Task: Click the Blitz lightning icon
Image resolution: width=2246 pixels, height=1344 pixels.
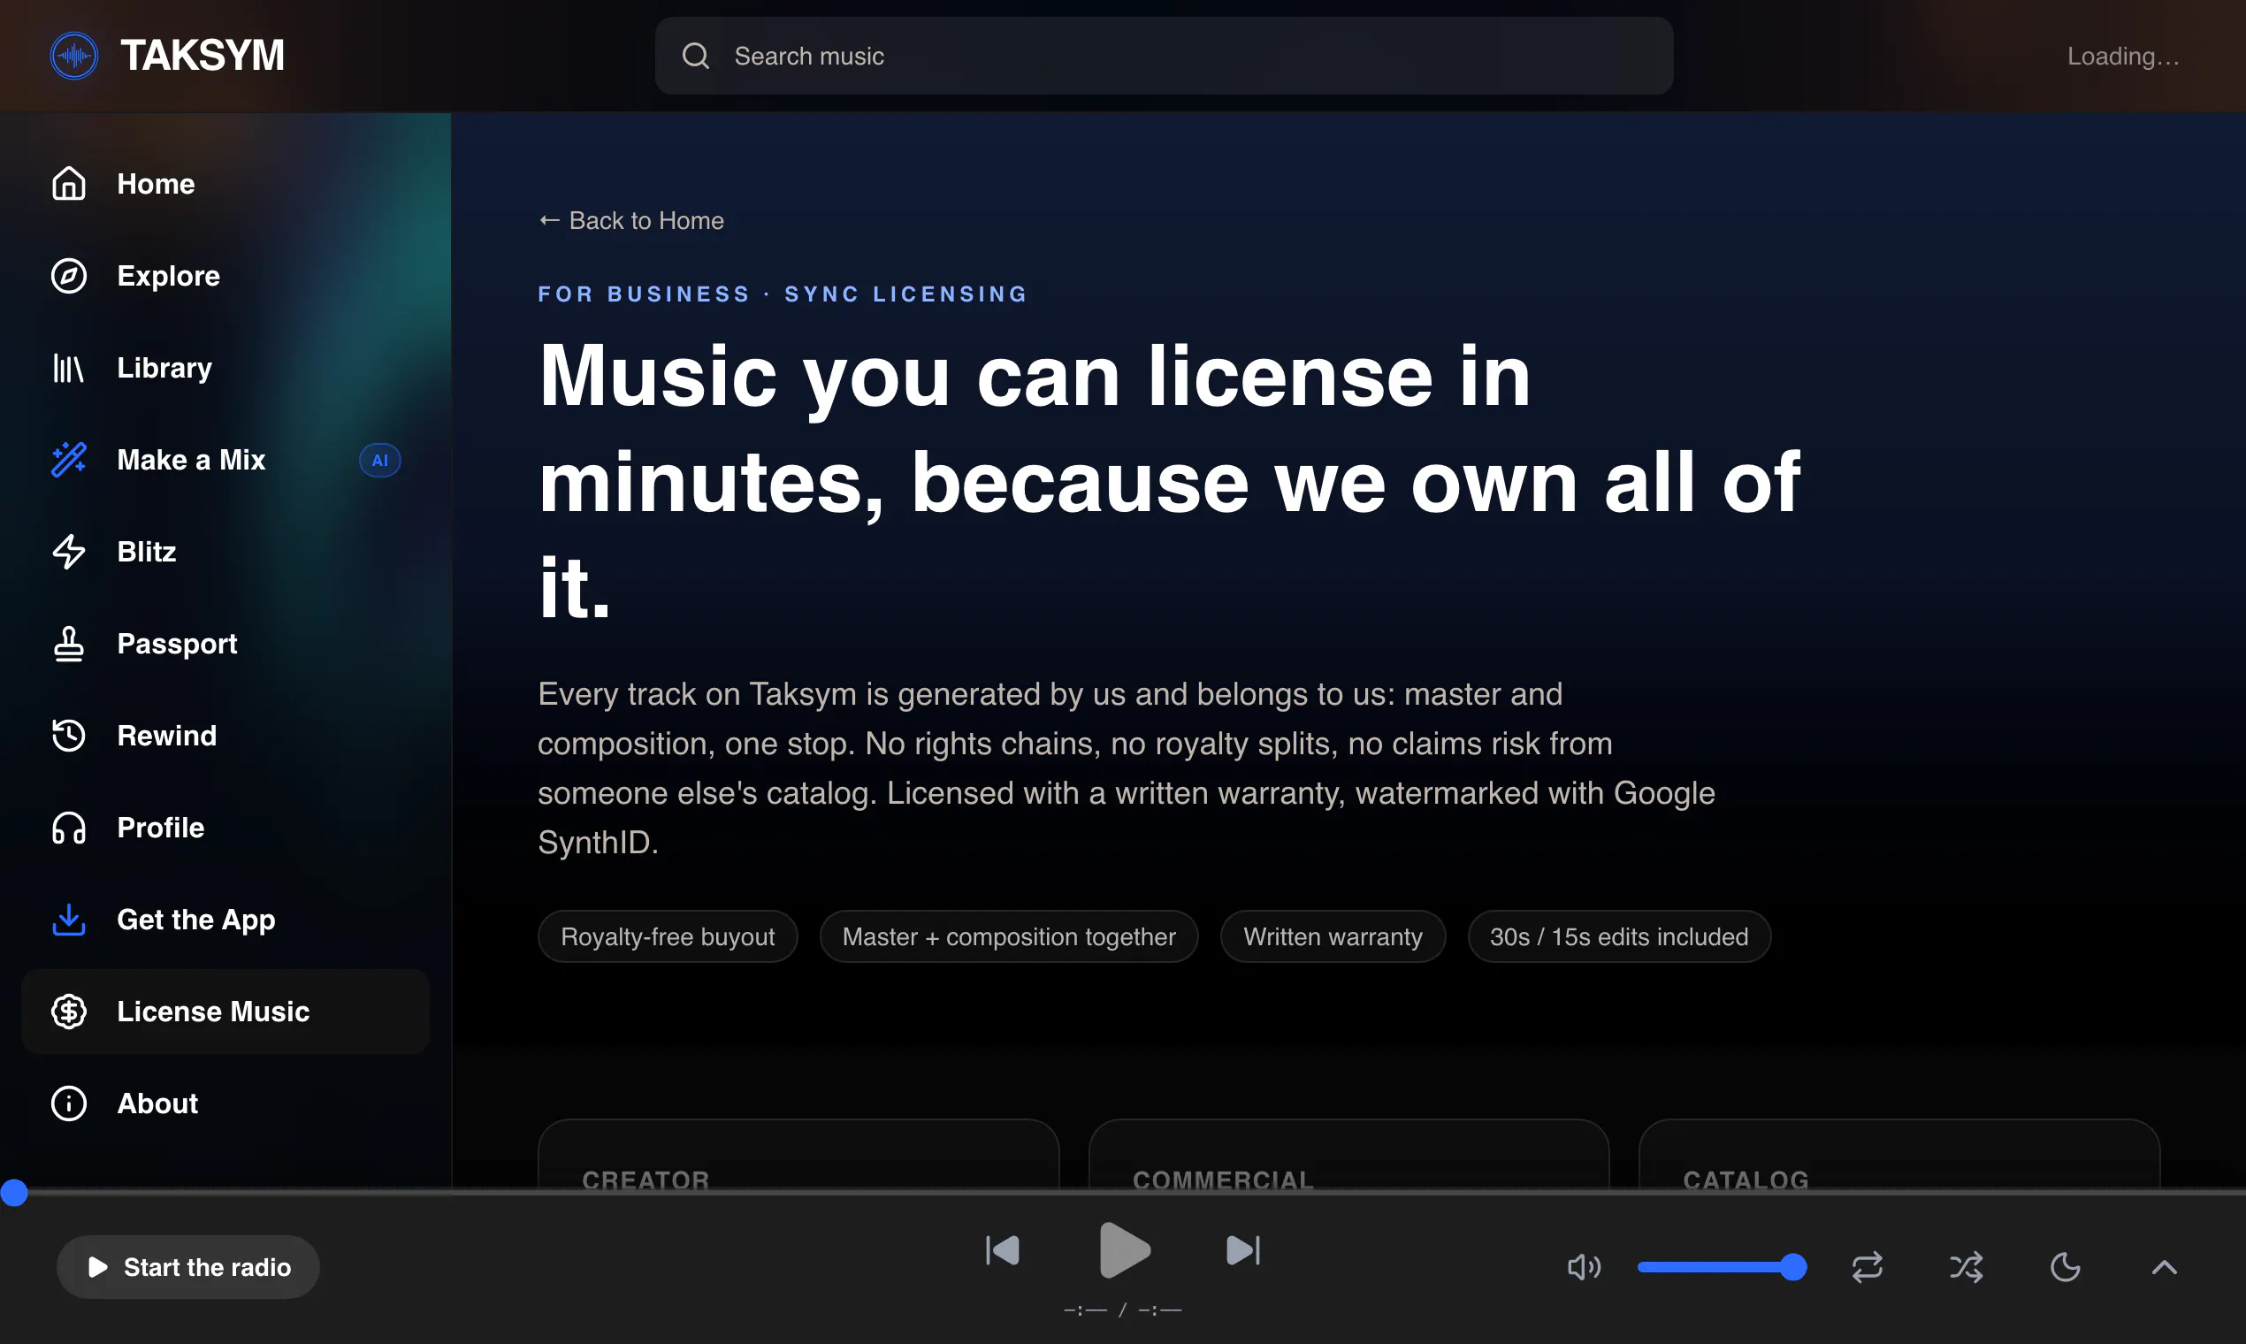Action: [x=69, y=553]
